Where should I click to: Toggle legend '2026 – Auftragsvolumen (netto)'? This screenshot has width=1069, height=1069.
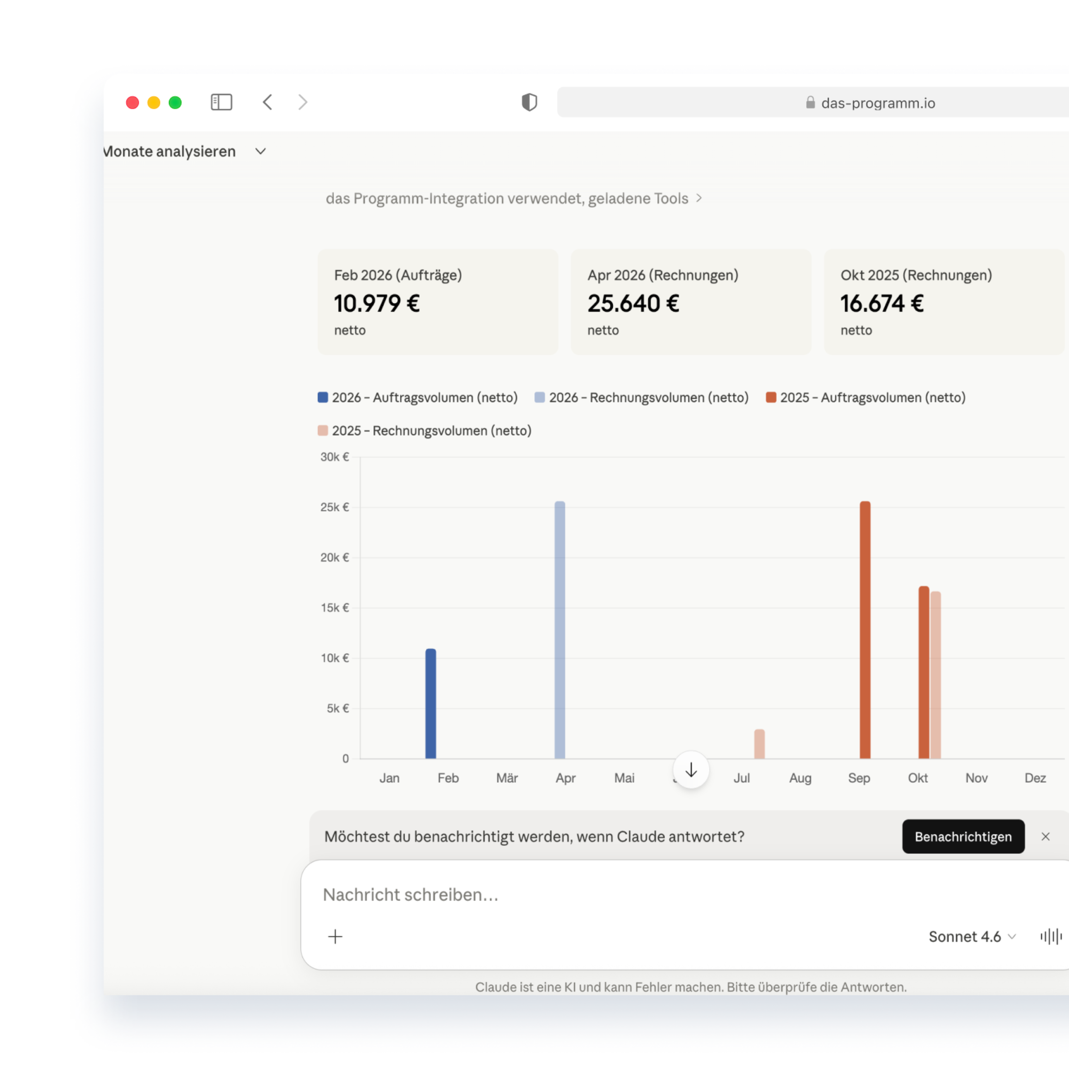click(418, 398)
